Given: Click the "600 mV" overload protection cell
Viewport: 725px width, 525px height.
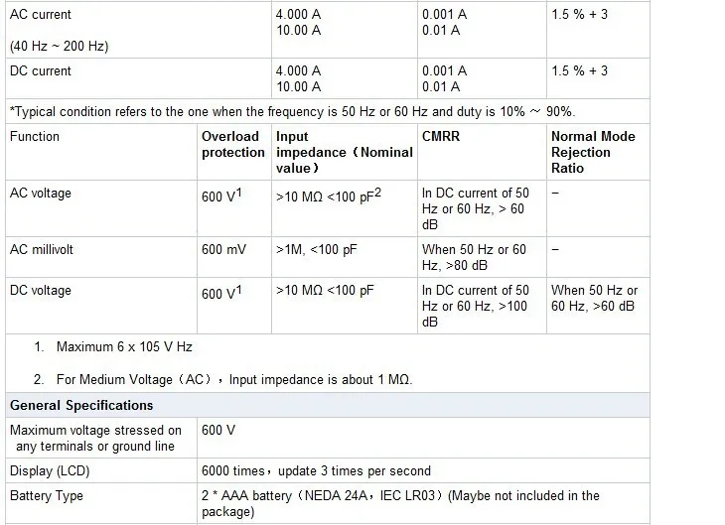Looking at the screenshot, I should [x=223, y=250].
